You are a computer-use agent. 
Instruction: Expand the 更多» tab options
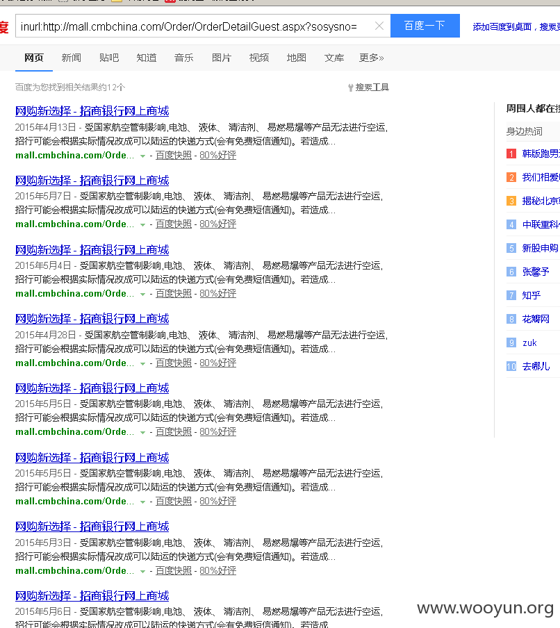point(371,58)
